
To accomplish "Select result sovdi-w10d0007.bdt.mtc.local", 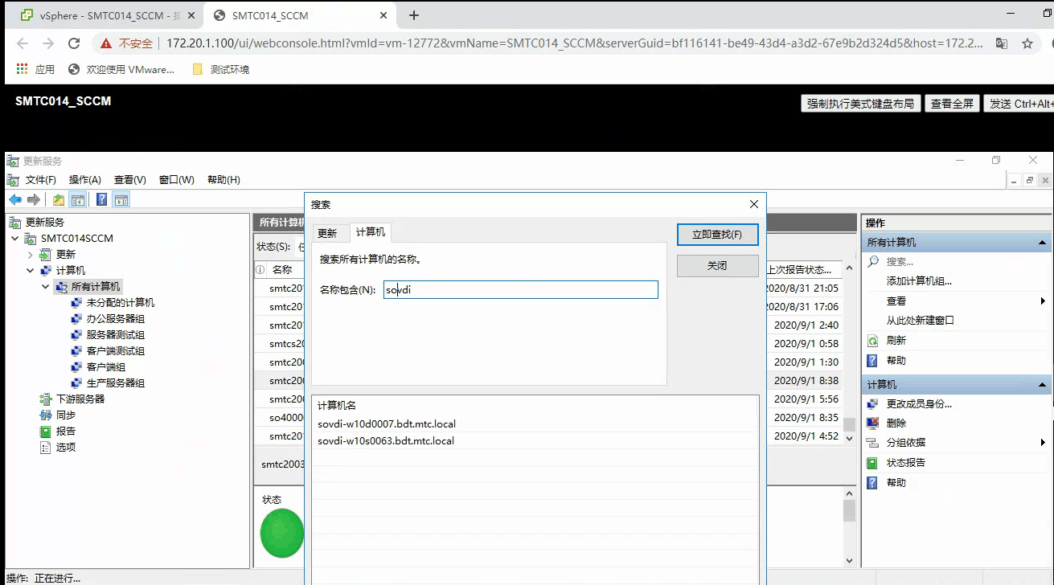I will click(x=387, y=423).
